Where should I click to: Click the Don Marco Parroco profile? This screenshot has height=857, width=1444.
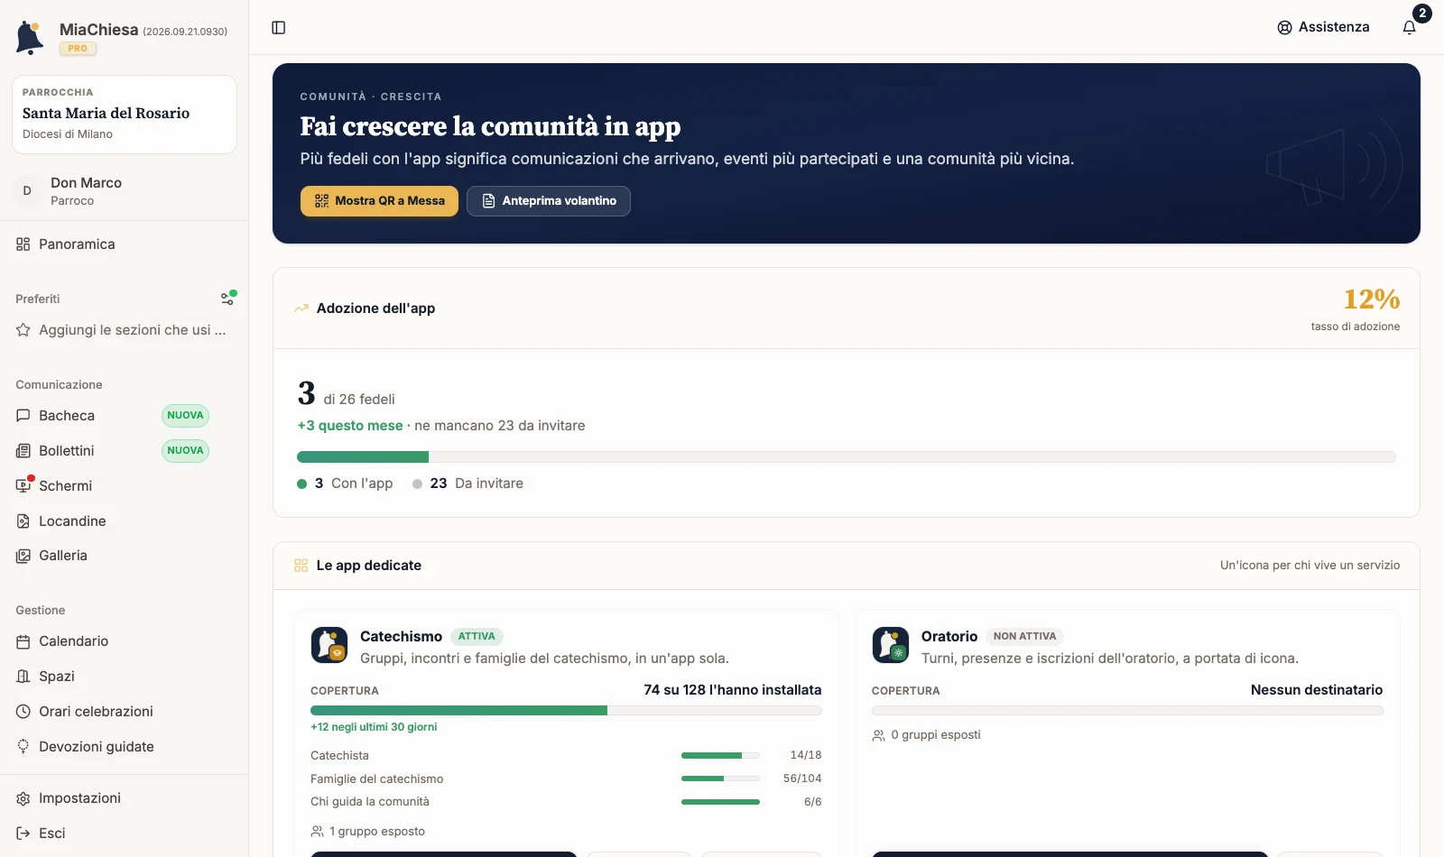[125, 191]
